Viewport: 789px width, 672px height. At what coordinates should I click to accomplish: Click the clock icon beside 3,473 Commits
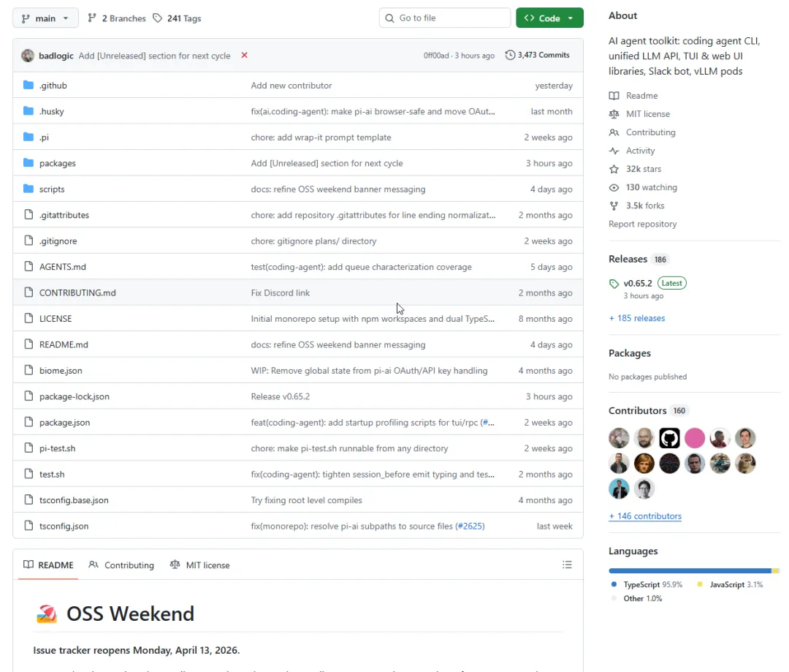click(x=510, y=55)
